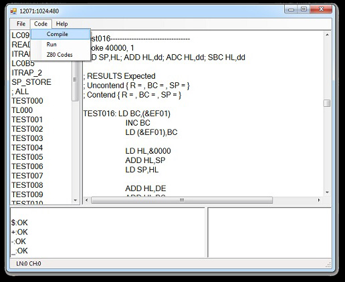Click the 'LD HL,&0000' code line
This screenshot has width=345, height=282.
click(x=148, y=151)
